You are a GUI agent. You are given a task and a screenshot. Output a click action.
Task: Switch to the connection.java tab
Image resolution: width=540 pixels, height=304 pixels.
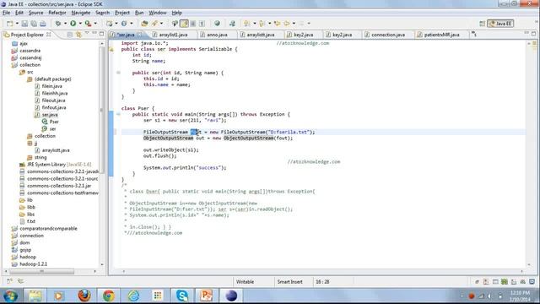click(388, 35)
